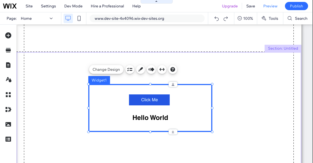
Task: Open the Pages and Menu sidebar icon
Action: pyautogui.click(x=8, y=65)
